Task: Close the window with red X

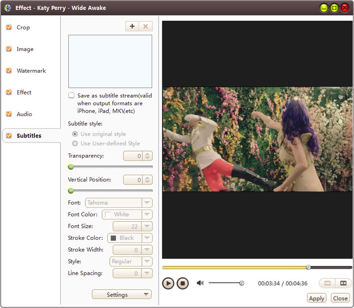Action: (345, 9)
